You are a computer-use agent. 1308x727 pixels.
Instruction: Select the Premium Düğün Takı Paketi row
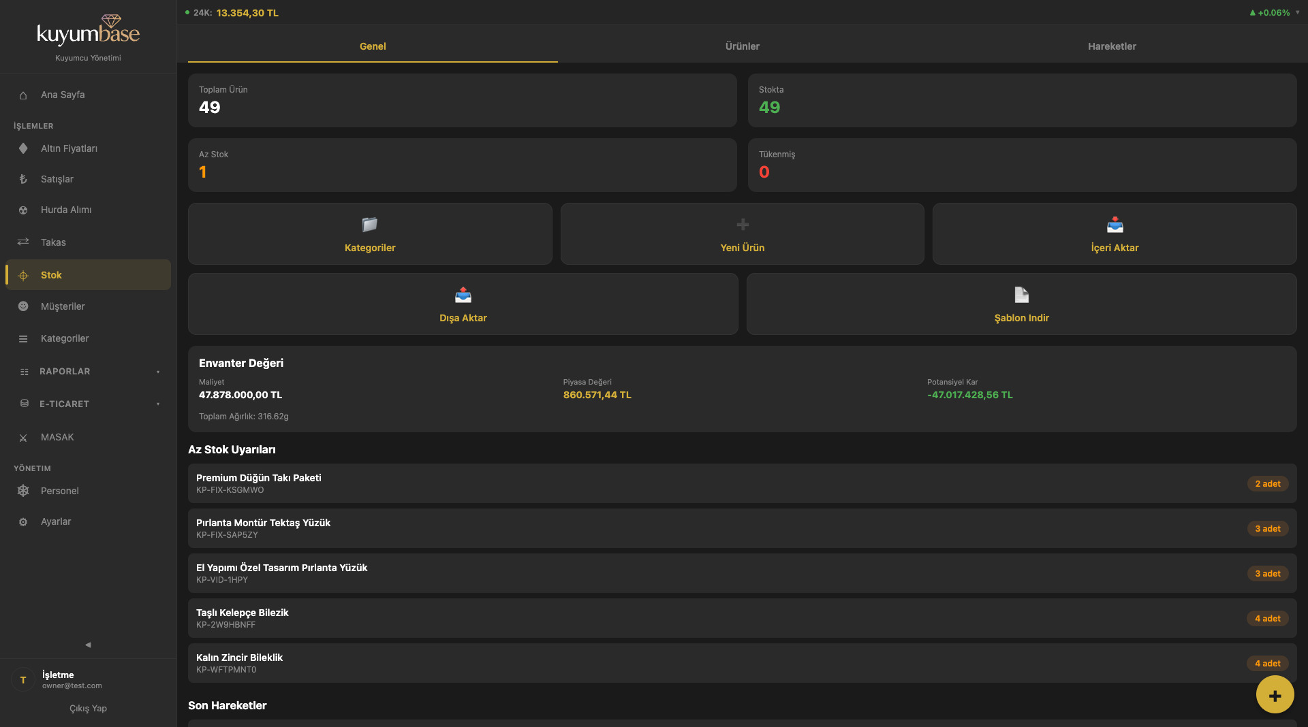742,483
